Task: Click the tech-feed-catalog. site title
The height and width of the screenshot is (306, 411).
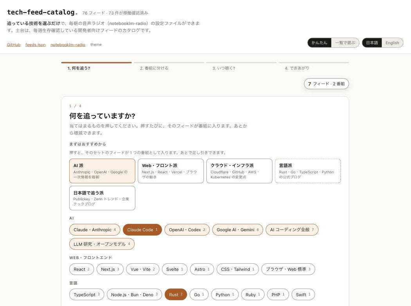Action: pos(42,12)
